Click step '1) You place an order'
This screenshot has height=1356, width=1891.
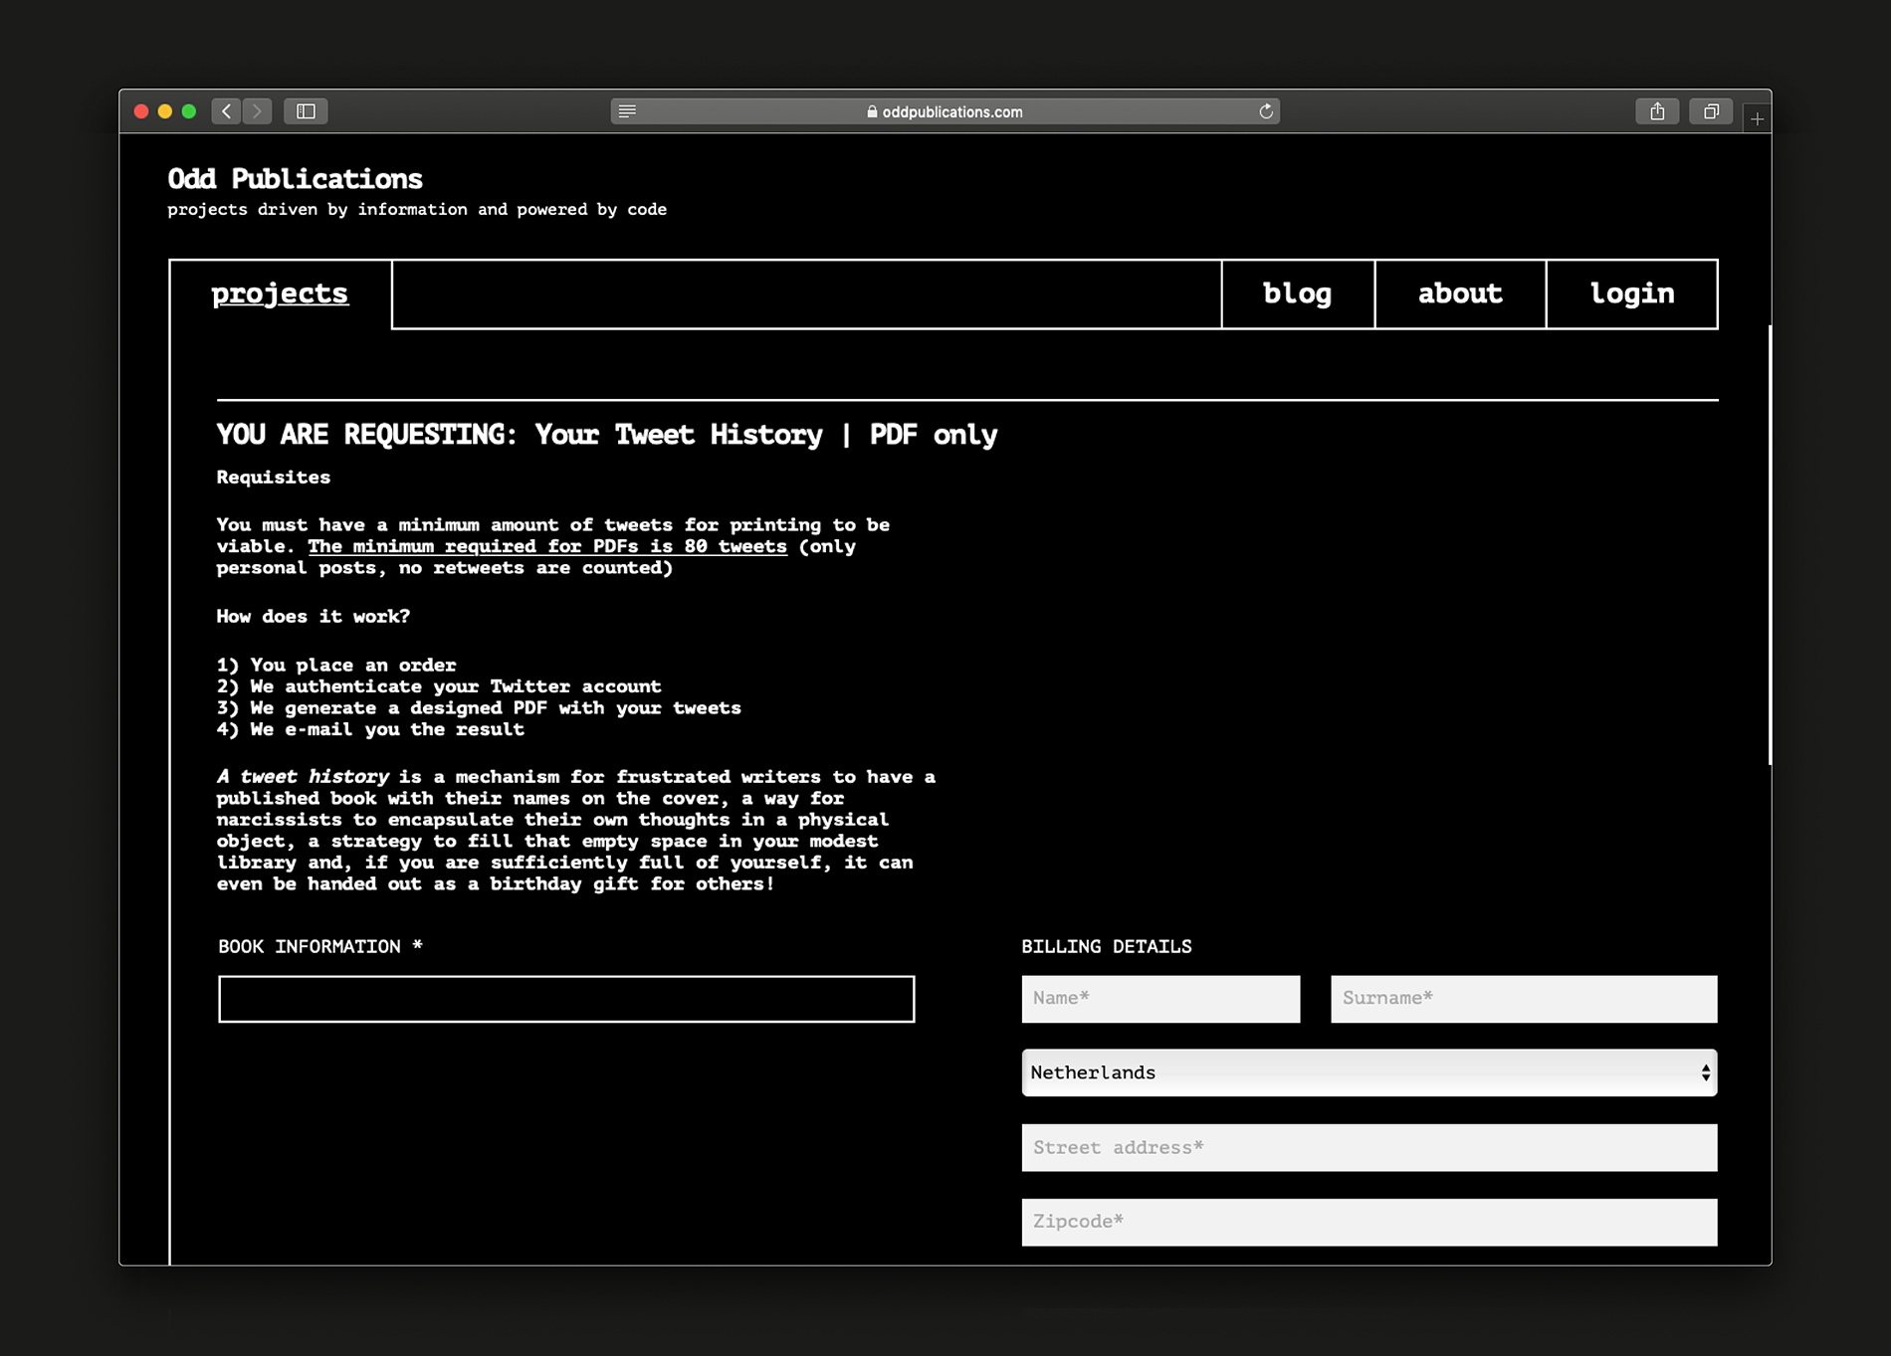[336, 665]
